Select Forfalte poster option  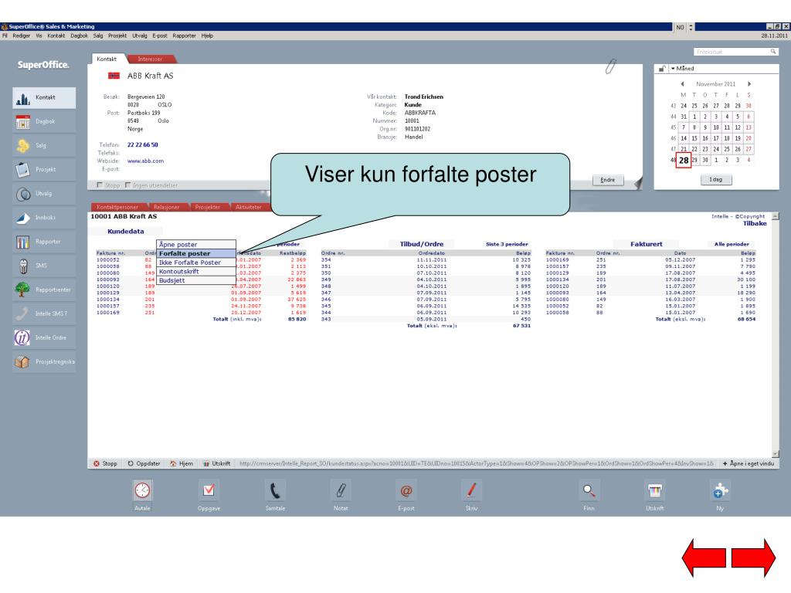pyautogui.click(x=195, y=253)
